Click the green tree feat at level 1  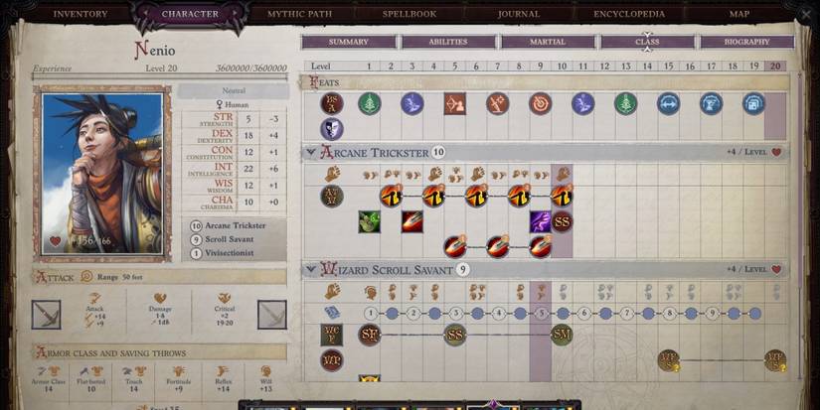point(369,103)
